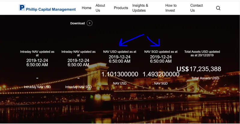Click the 'Total Assets USD' caption
This screenshot has height=124, width=240.
[x=205, y=78]
